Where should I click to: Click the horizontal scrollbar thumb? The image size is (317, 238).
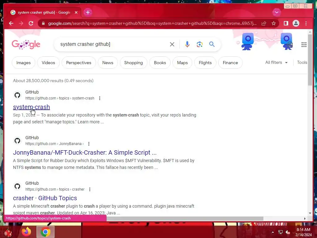click(185, 218)
